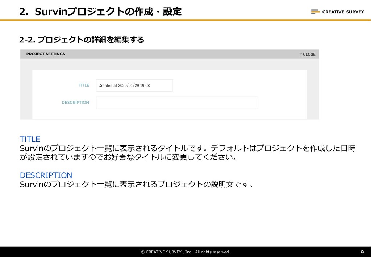
Task: Click the TITLE input field
Action: pyautogui.click(x=134, y=86)
